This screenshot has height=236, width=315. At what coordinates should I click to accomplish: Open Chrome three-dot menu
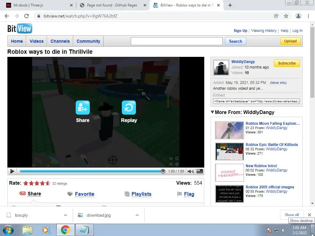(x=308, y=16)
